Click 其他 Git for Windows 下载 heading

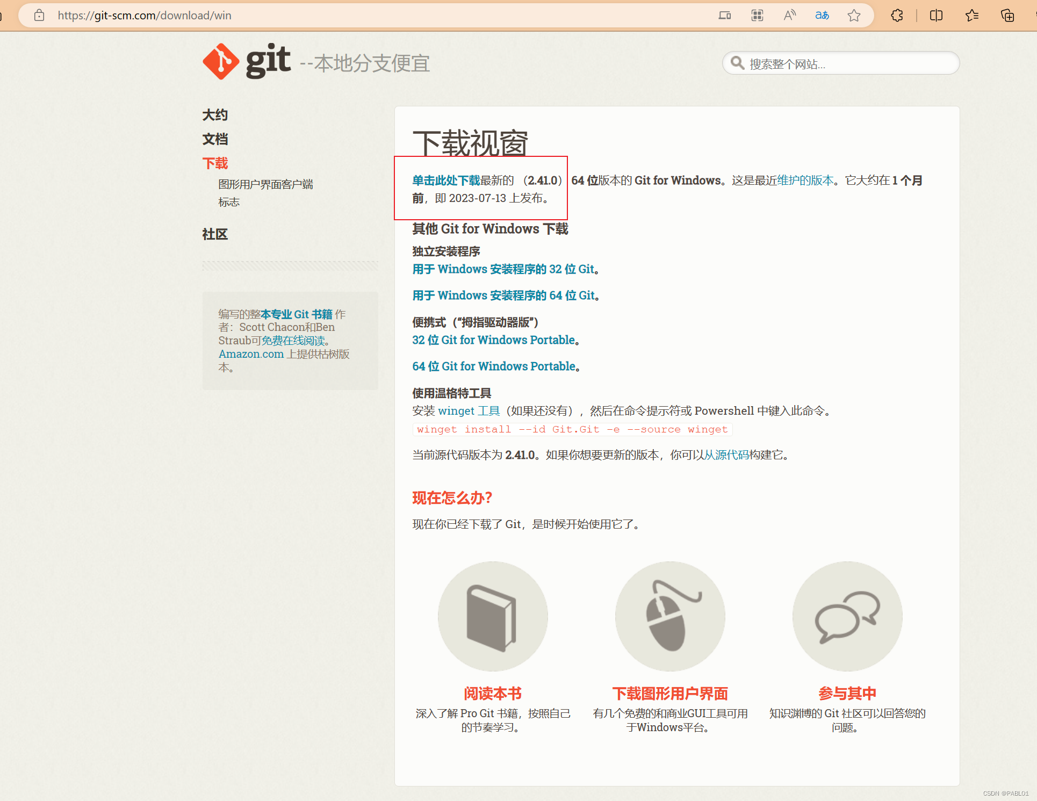click(x=490, y=229)
